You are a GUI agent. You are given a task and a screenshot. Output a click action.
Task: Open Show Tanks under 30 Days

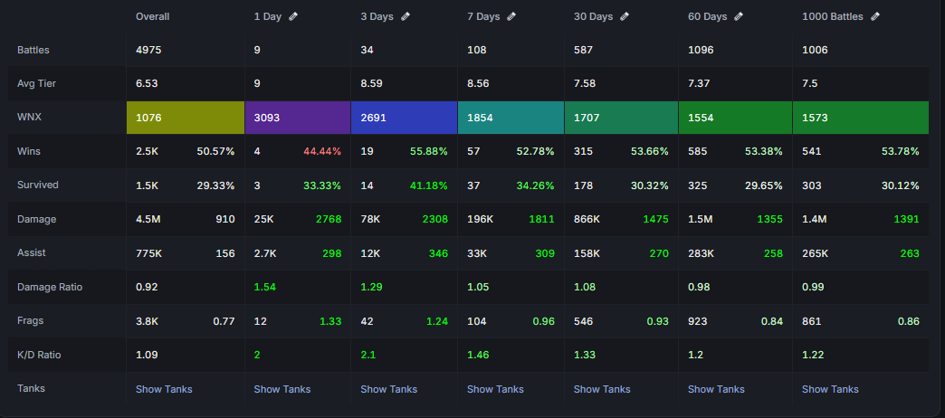(602, 389)
